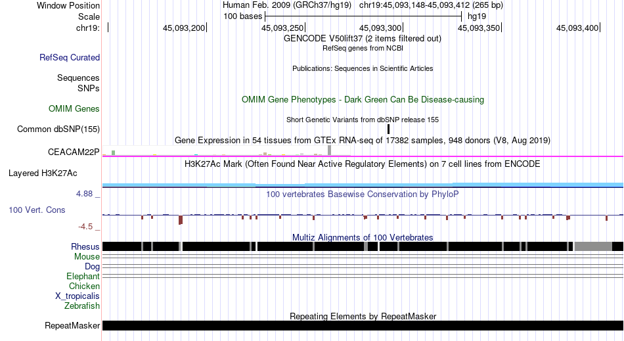Click the light blue H3K27Ac signal band
The width and height of the screenshot is (624, 341).
pyautogui.click(x=363, y=185)
